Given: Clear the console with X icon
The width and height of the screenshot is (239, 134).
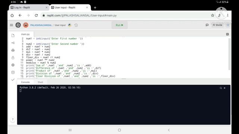Looking at the screenshot, I should click(x=224, y=88).
